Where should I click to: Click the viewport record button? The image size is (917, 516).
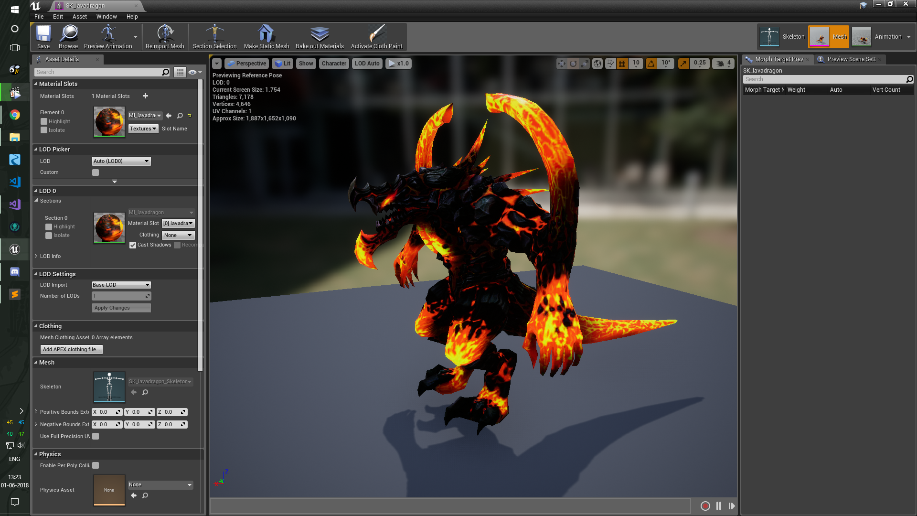click(705, 506)
